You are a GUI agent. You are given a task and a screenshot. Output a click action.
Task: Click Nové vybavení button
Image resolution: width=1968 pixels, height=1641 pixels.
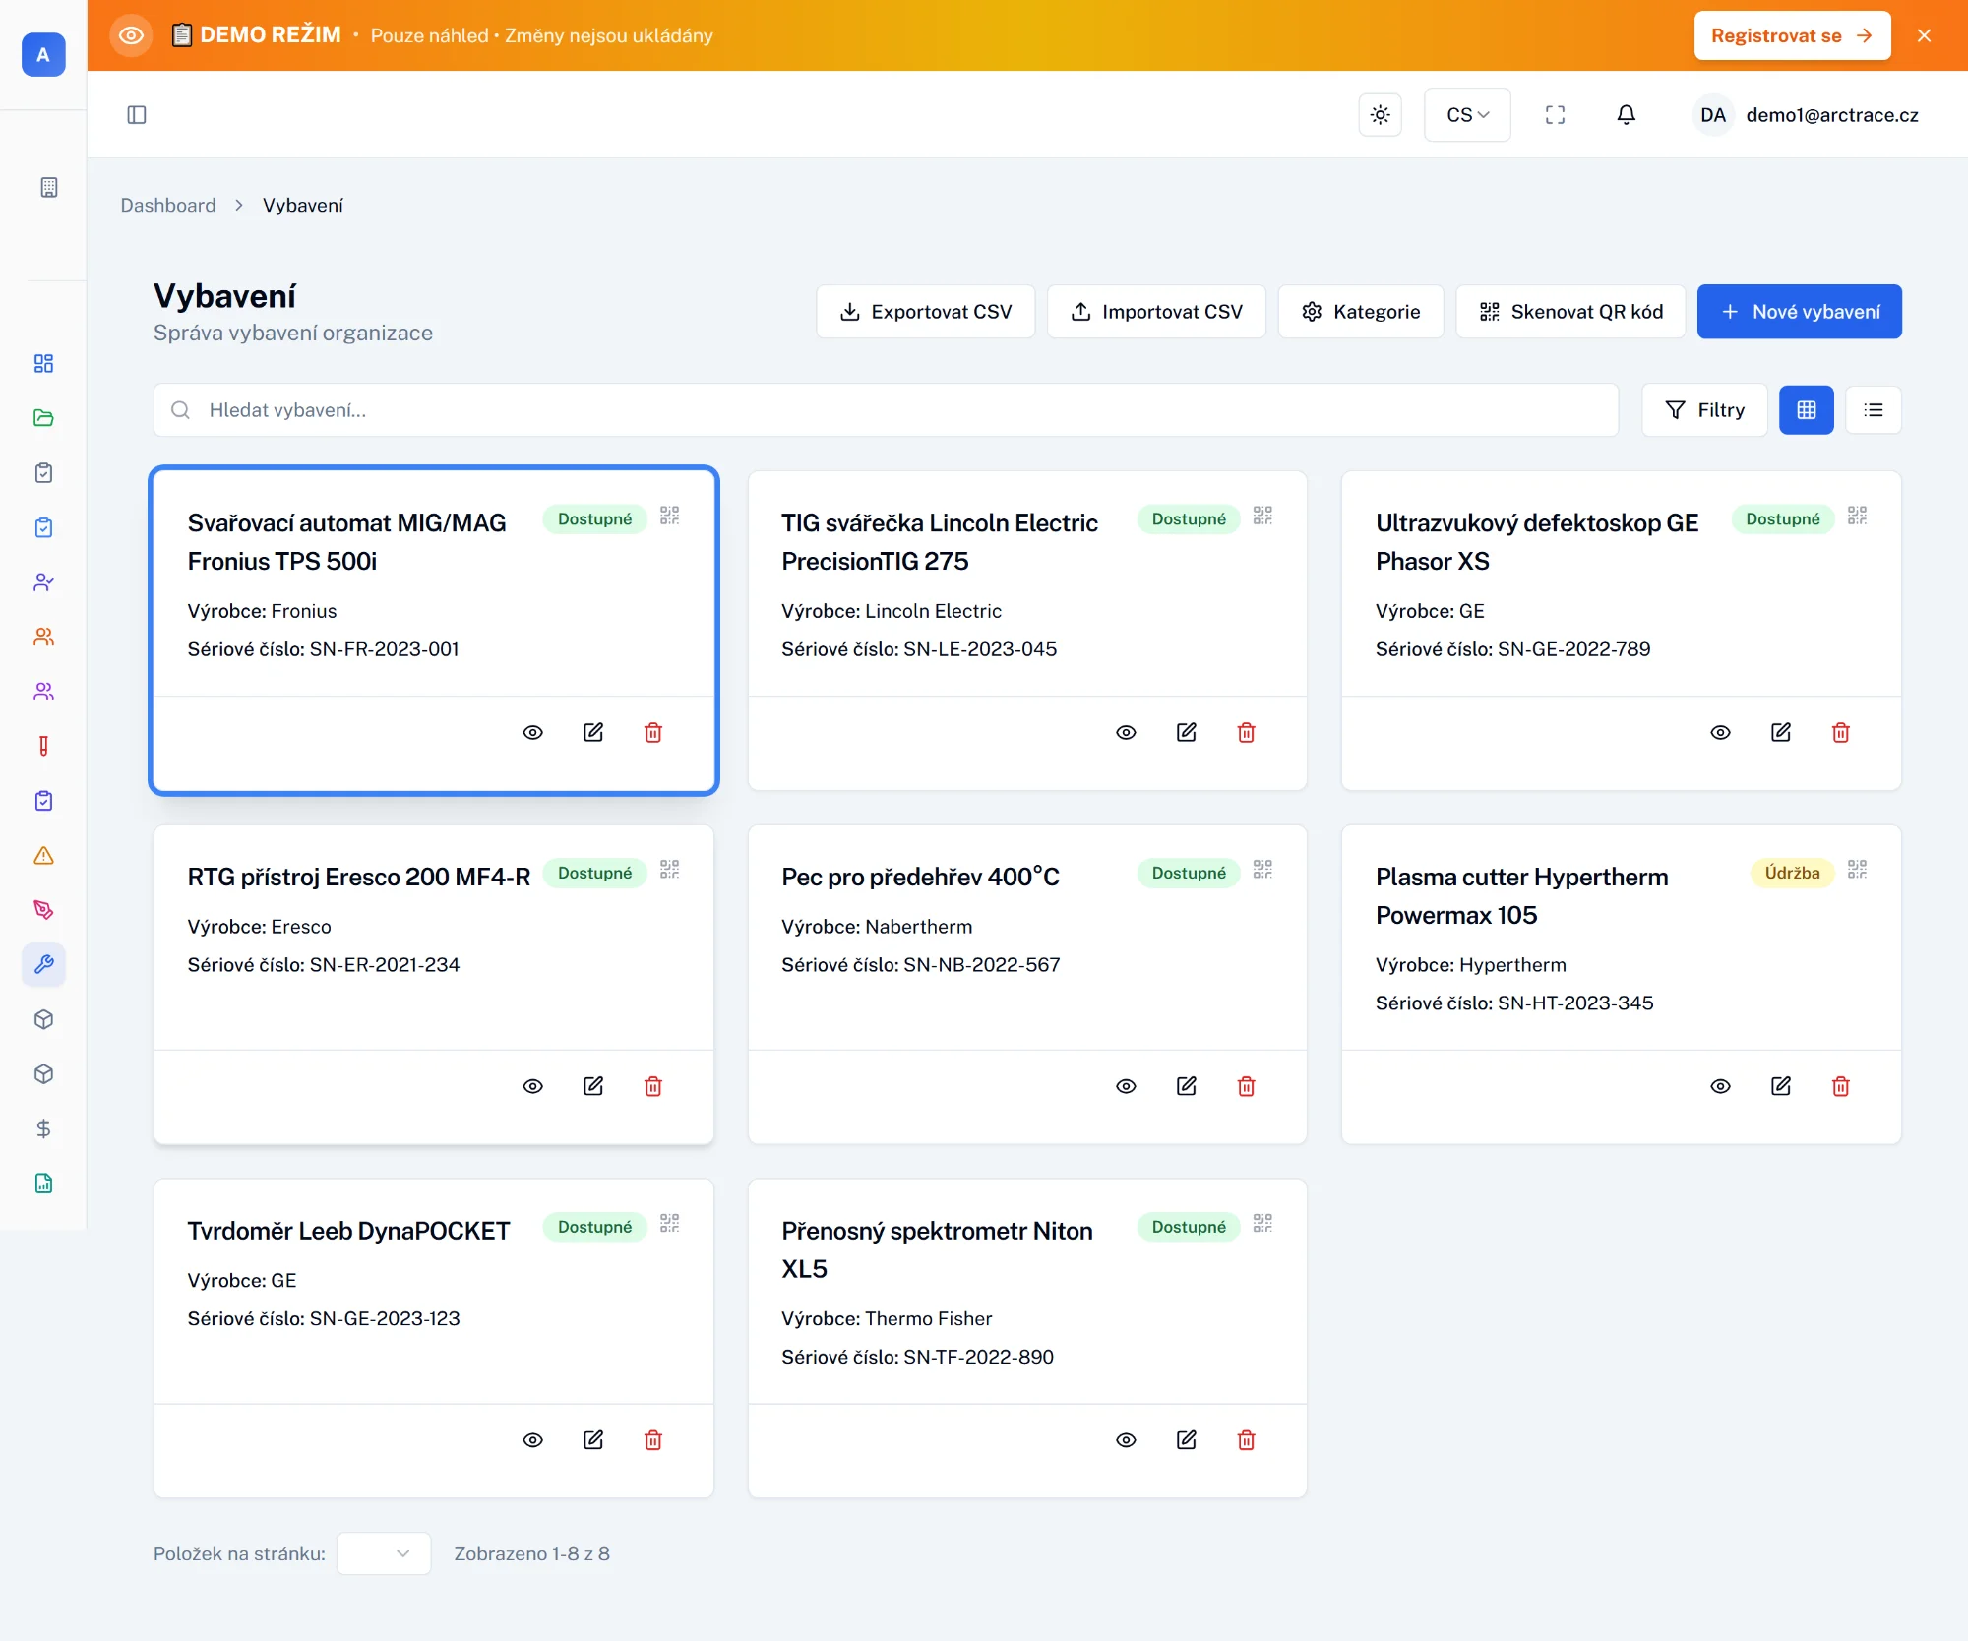[x=1799, y=312]
